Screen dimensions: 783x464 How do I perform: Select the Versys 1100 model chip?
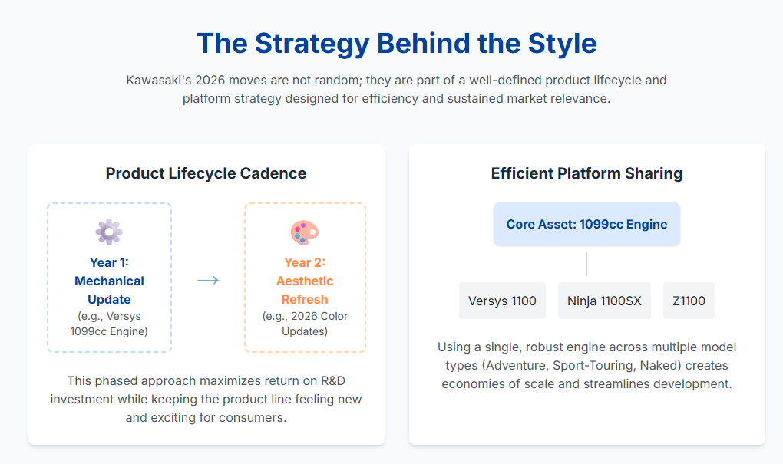502,301
